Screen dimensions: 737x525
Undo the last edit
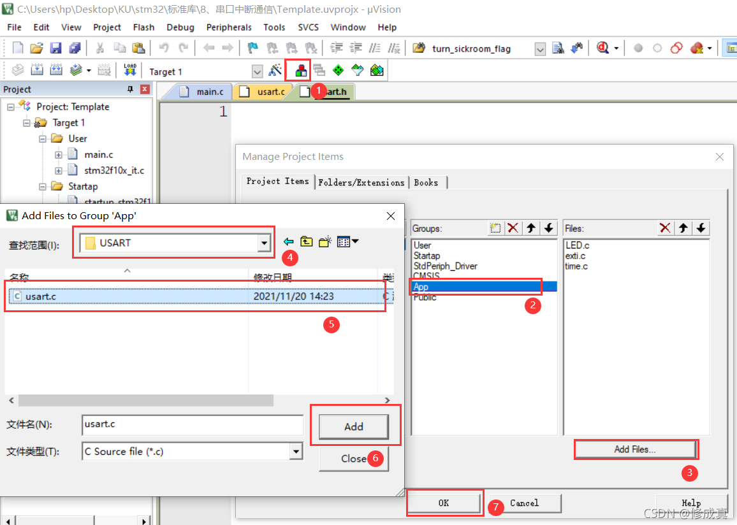point(164,48)
